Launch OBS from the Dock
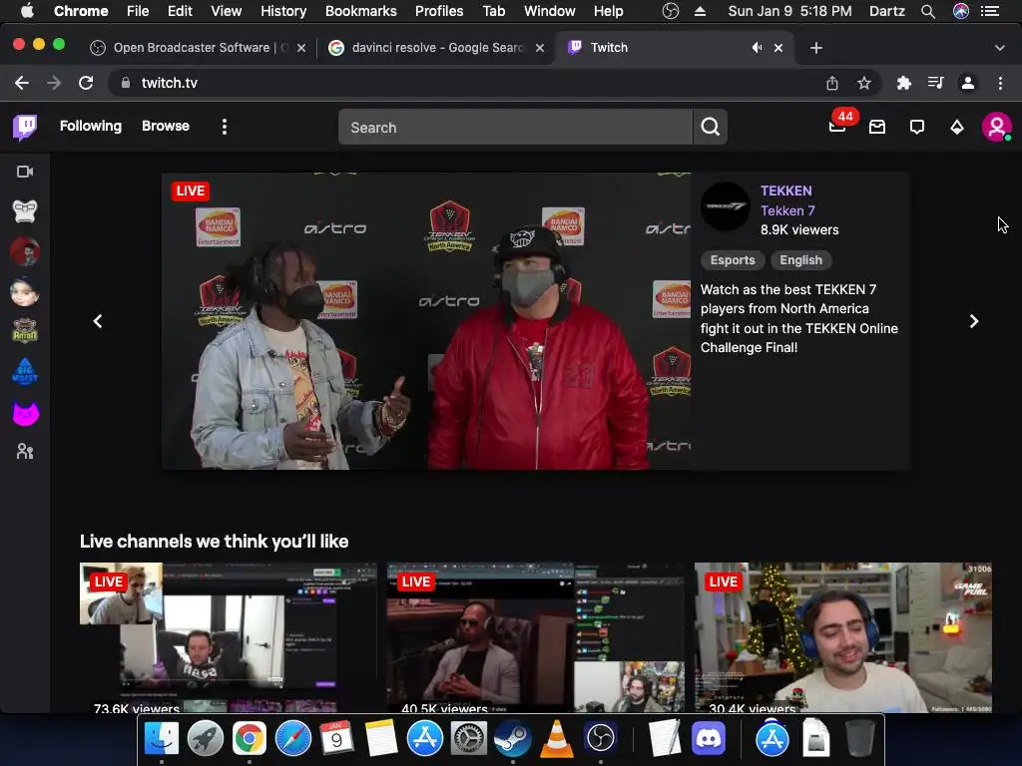This screenshot has height=766, width=1022. 600,738
